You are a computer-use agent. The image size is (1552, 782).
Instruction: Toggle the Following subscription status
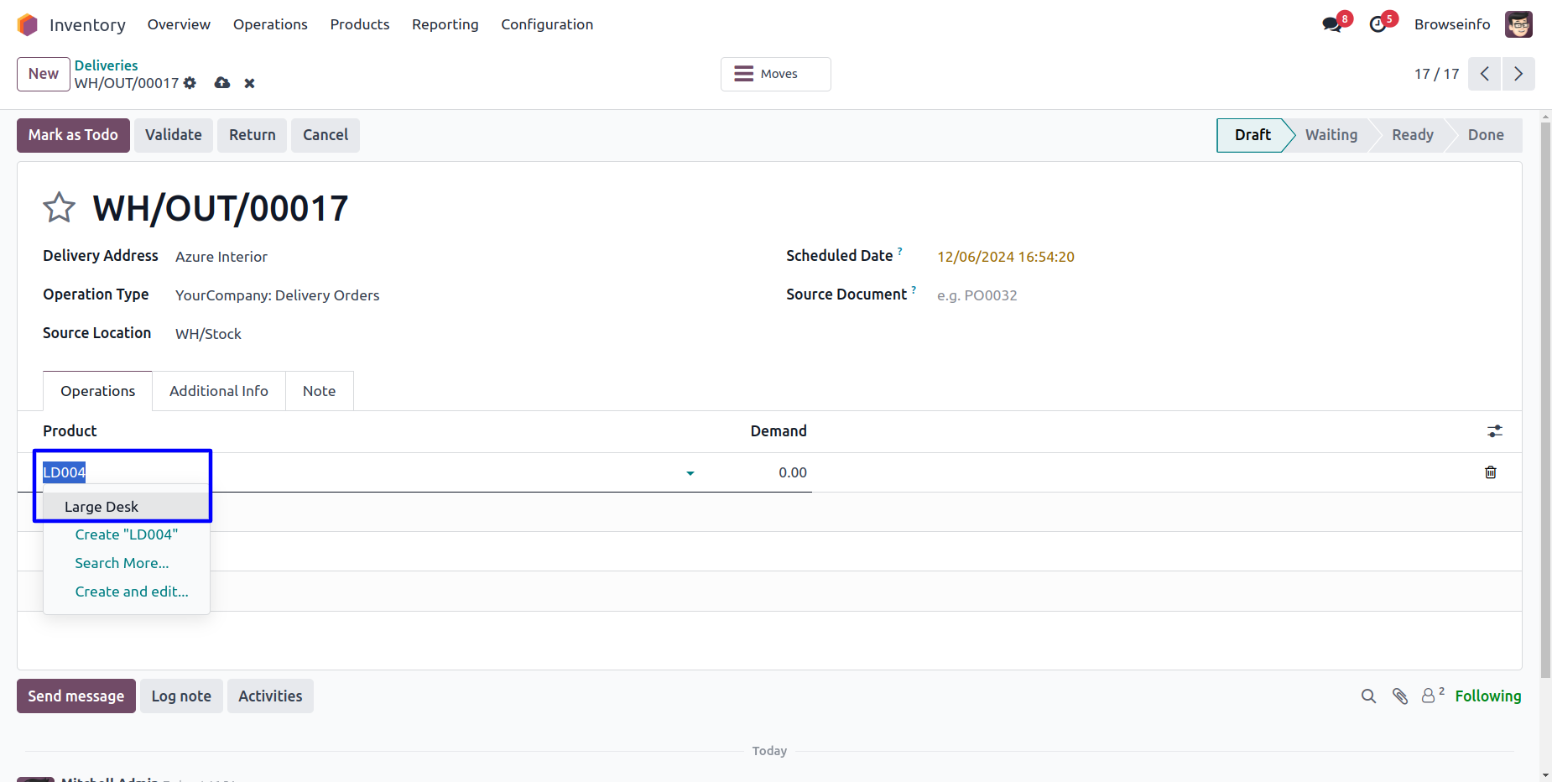point(1487,696)
